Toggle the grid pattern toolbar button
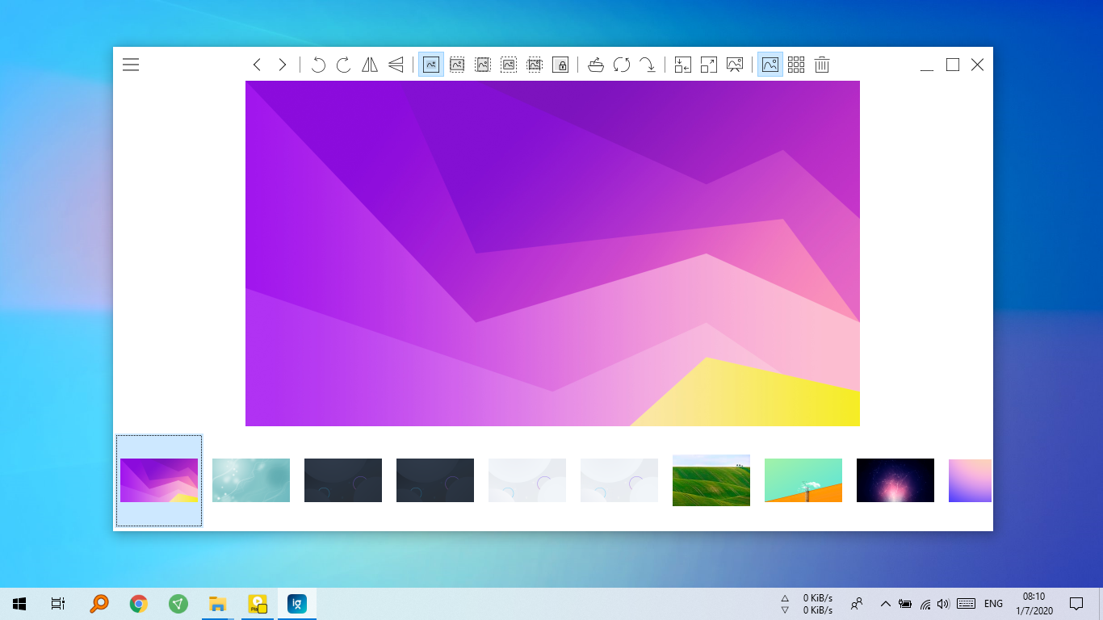 [x=796, y=65]
